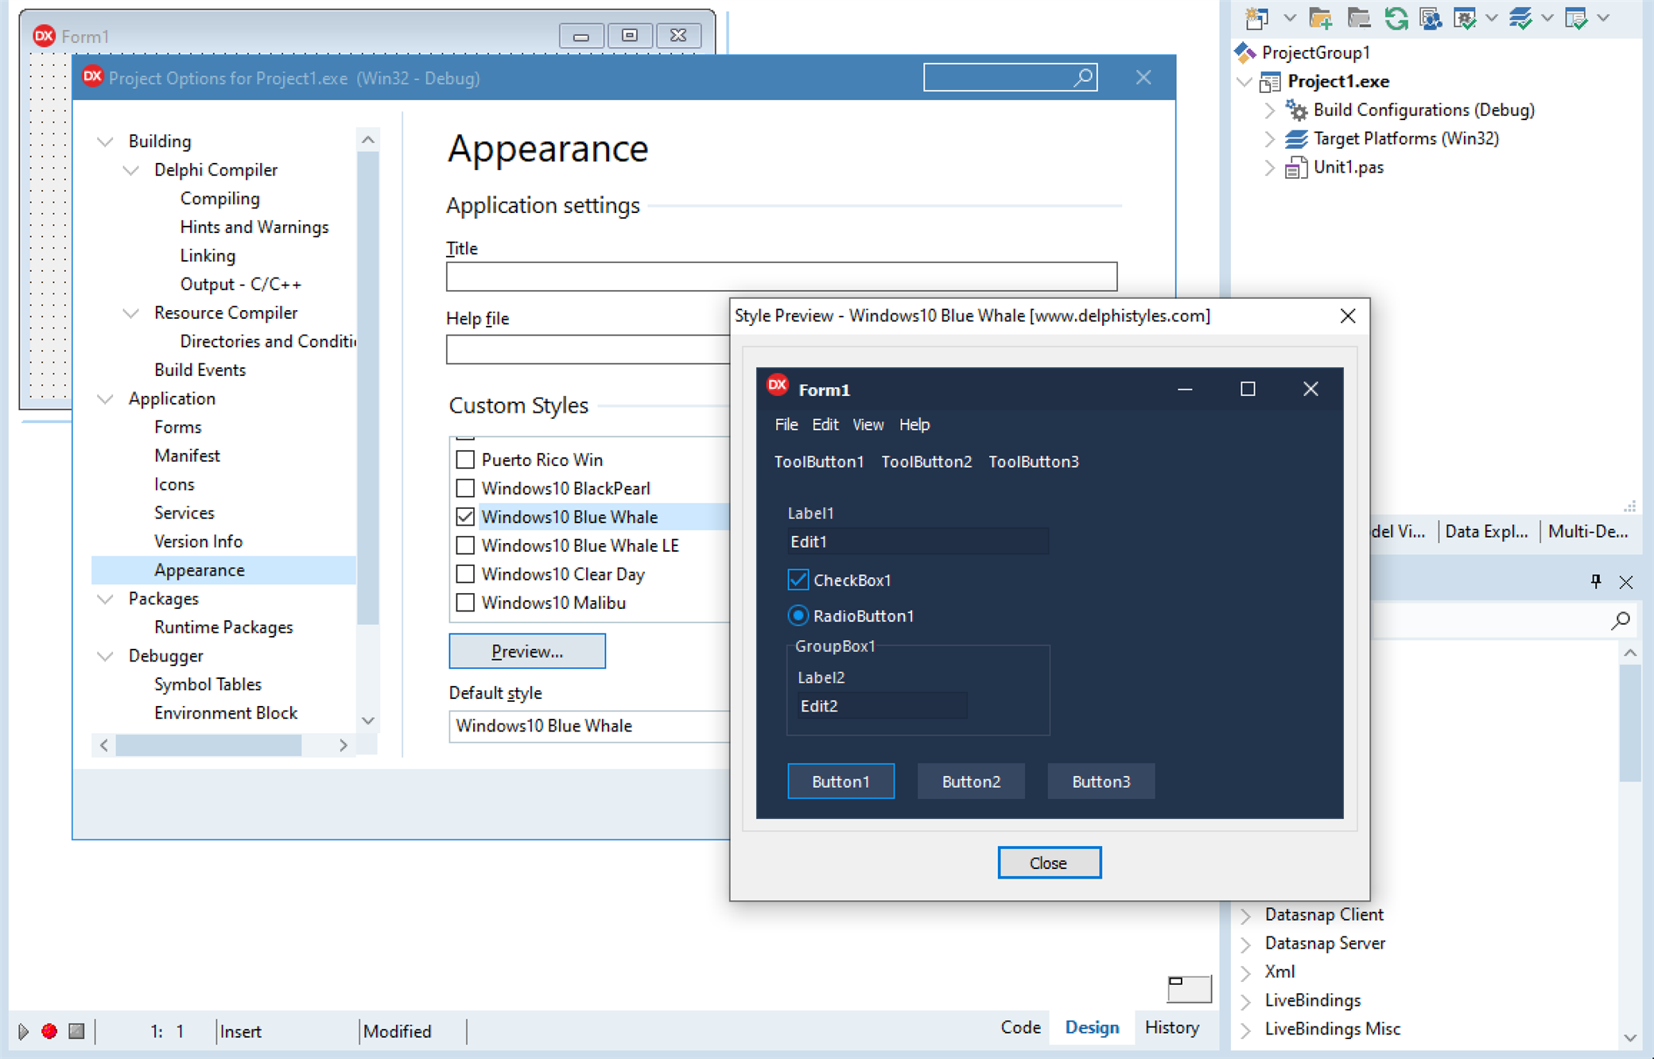
Task: Collapse the Application tree node
Action: 105,399
